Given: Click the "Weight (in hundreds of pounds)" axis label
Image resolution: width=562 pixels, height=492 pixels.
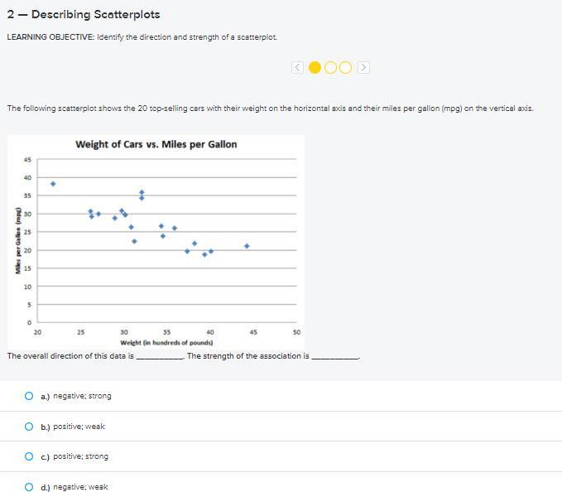Looking at the screenshot, I should (x=166, y=343).
